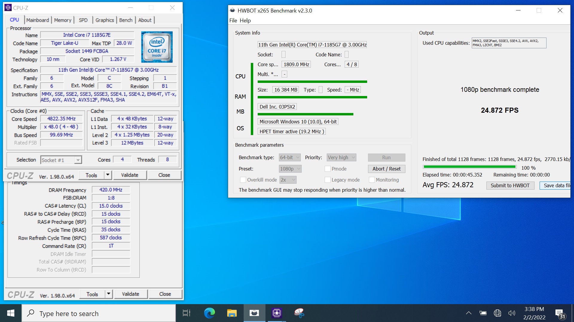The height and width of the screenshot is (322, 574).
Task: Click the CPU-Z title bar app icon
Action: tap(8, 8)
